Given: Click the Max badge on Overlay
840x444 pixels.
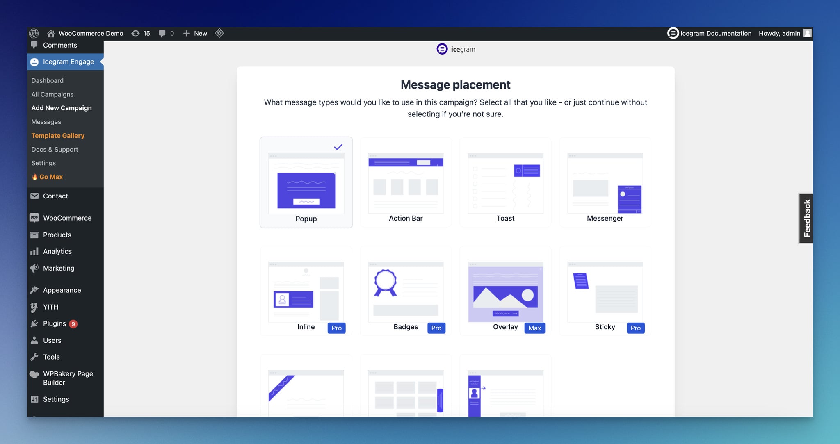Looking at the screenshot, I should [x=535, y=328].
